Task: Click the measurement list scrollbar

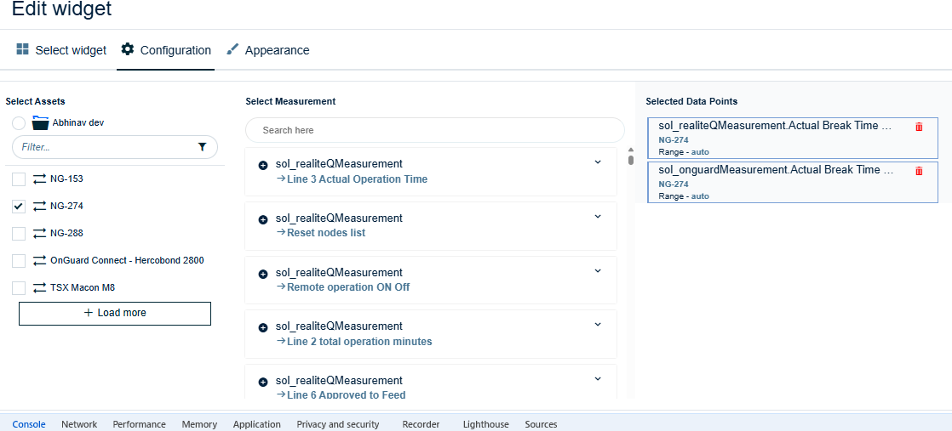Action: coord(630,159)
